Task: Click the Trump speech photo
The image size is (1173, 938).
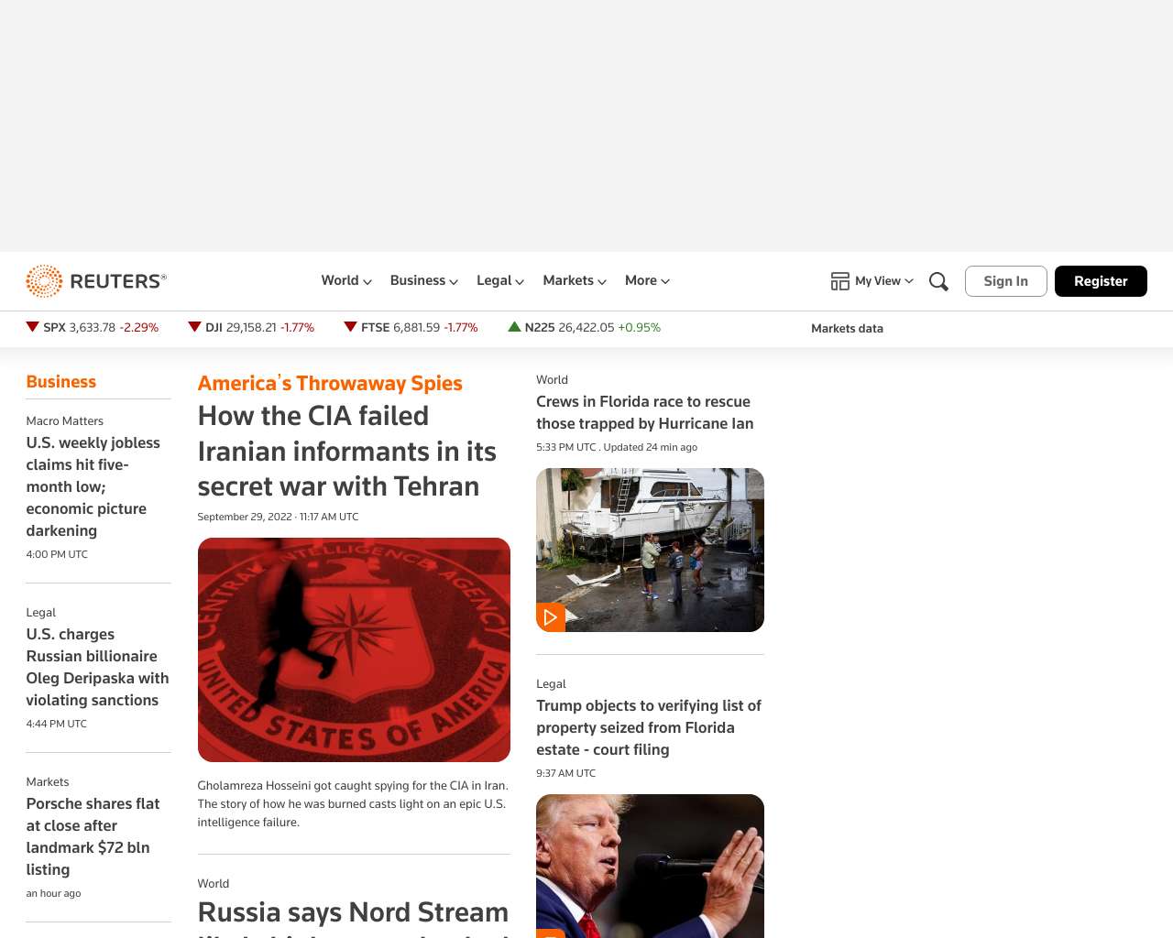Action: click(x=650, y=866)
